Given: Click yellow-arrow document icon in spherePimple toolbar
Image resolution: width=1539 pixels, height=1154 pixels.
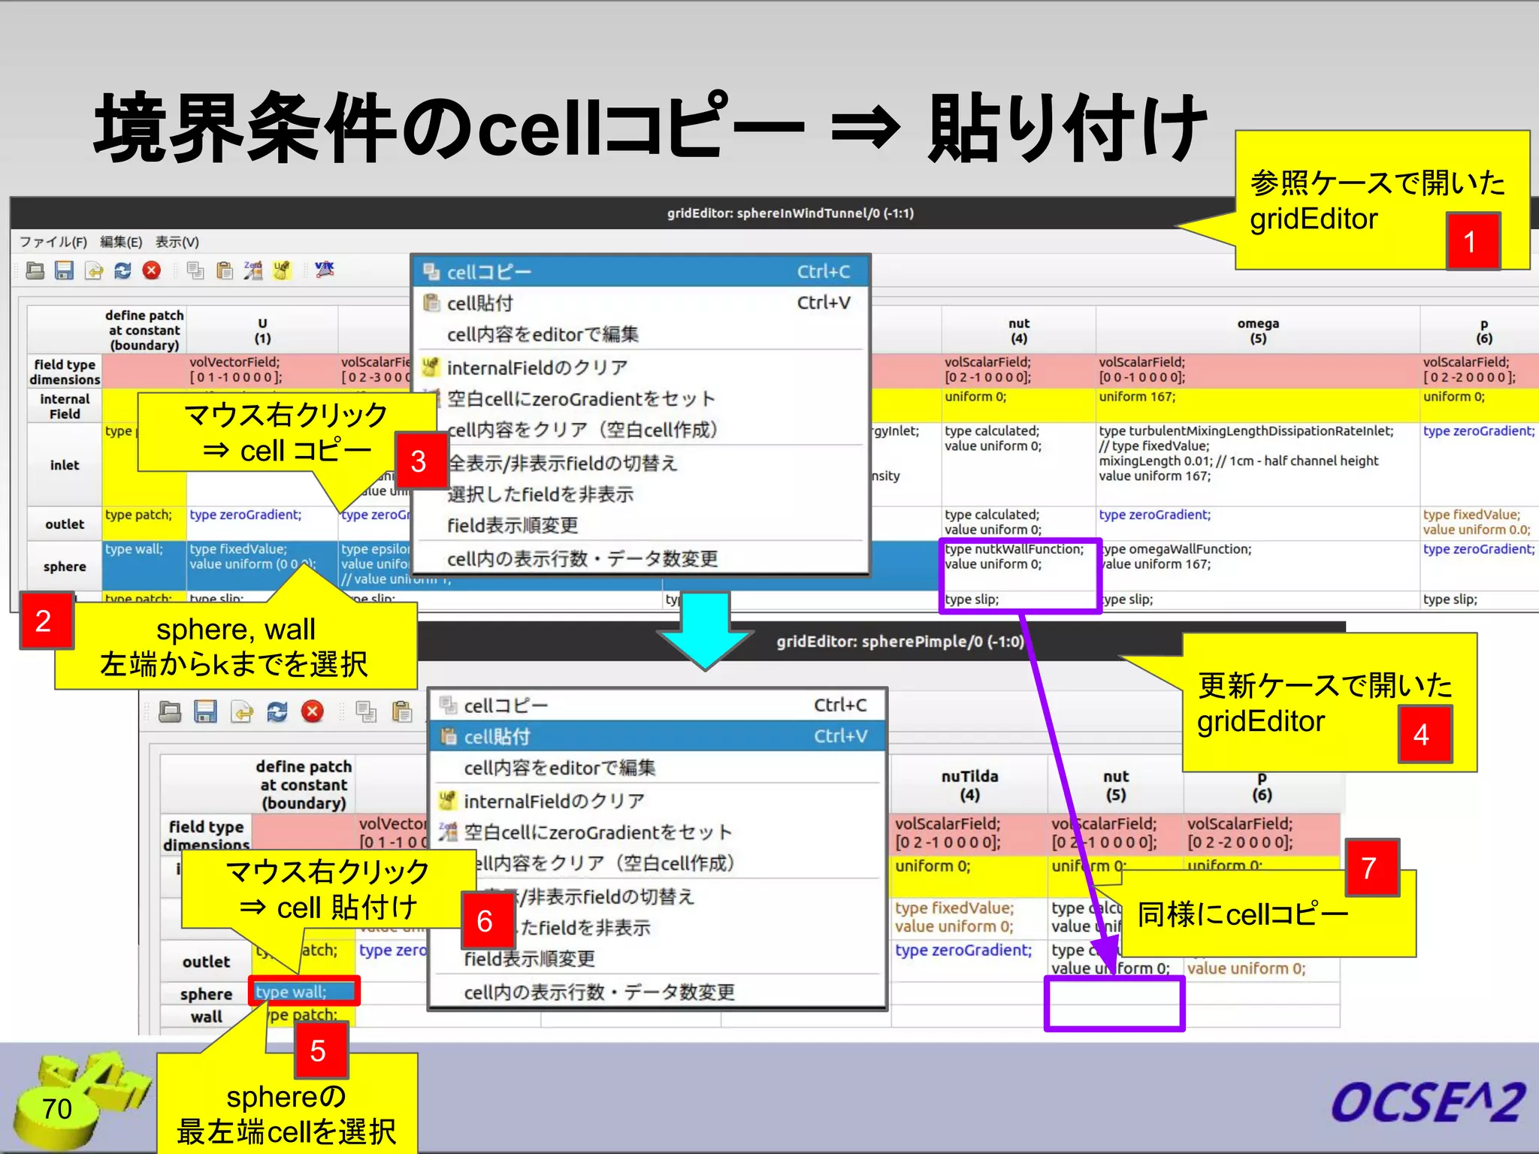Looking at the screenshot, I should click(242, 711).
